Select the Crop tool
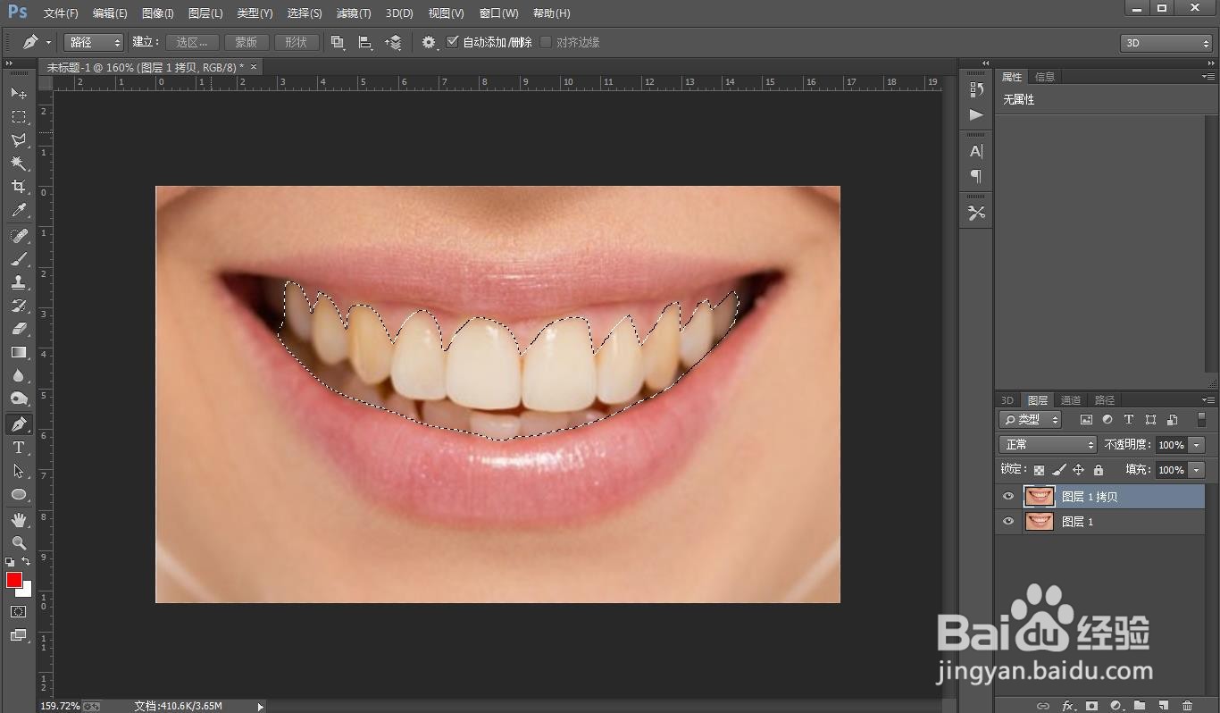This screenshot has height=713, width=1220. coord(18,187)
